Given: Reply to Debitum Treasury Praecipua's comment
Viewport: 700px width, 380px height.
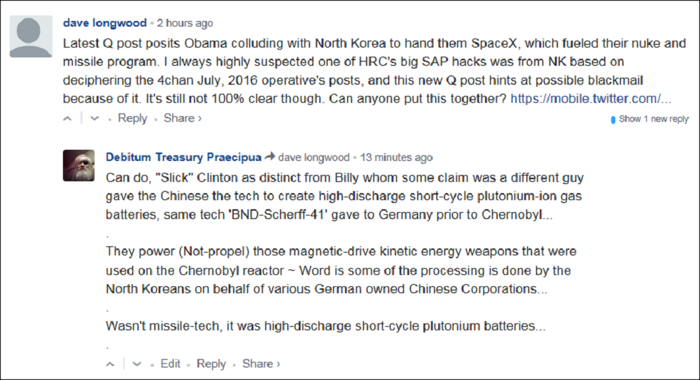Looking at the screenshot, I should 211,364.
